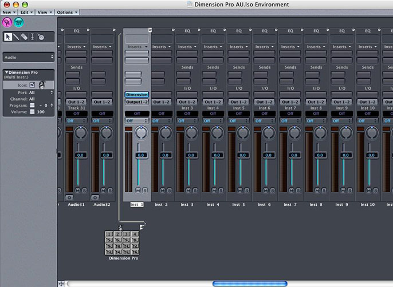The image size is (393, 287).
Task: Click the cable output triangle on Inst 1 strip
Action: (150, 30)
